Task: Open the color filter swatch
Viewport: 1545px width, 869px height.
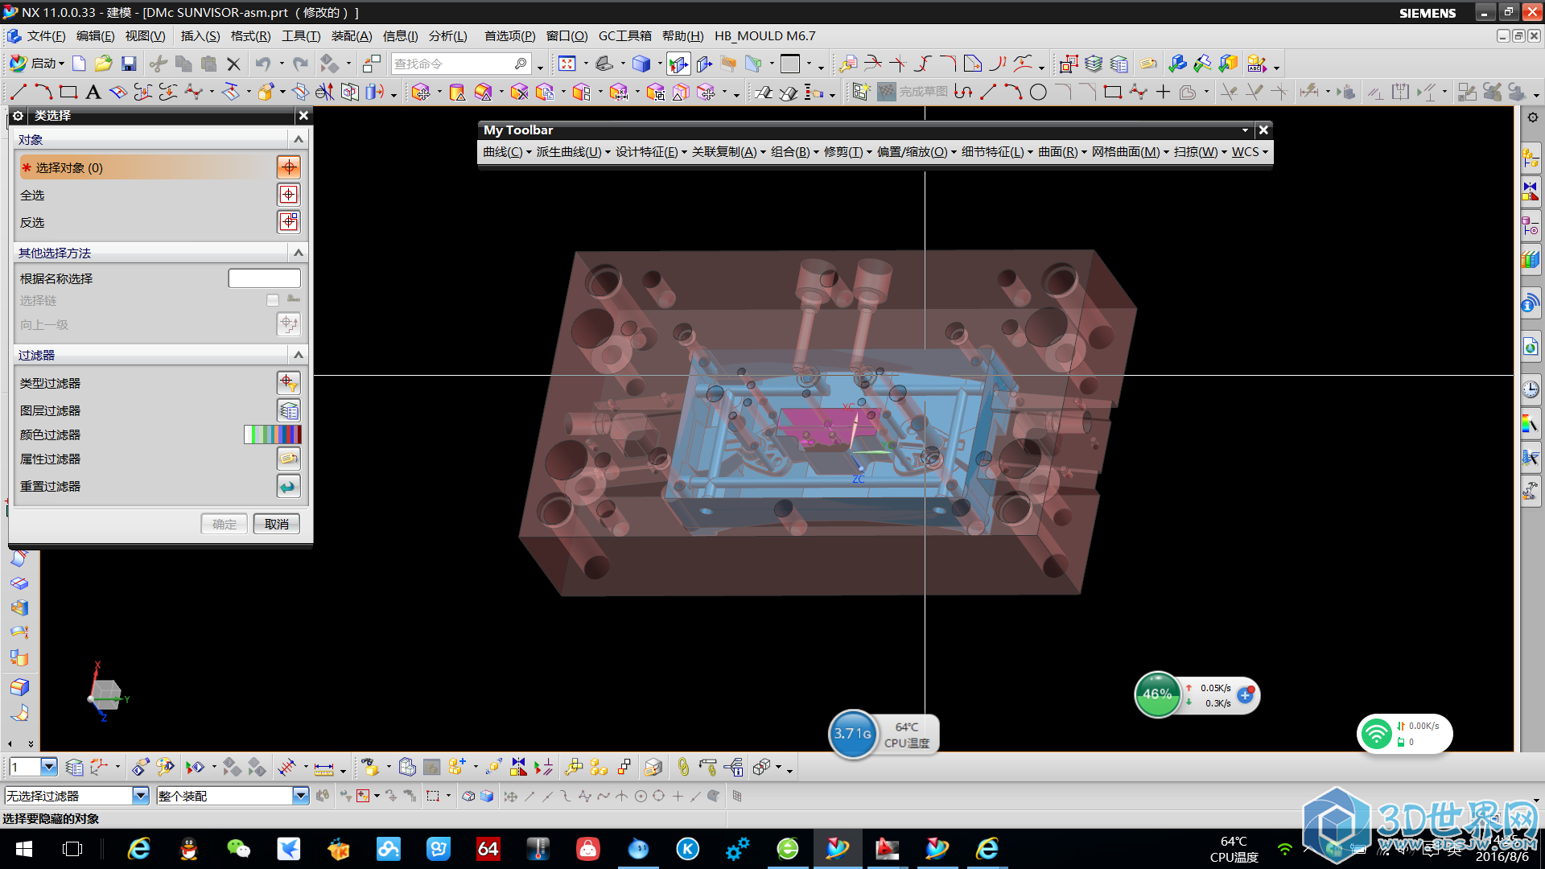Action: 273,434
